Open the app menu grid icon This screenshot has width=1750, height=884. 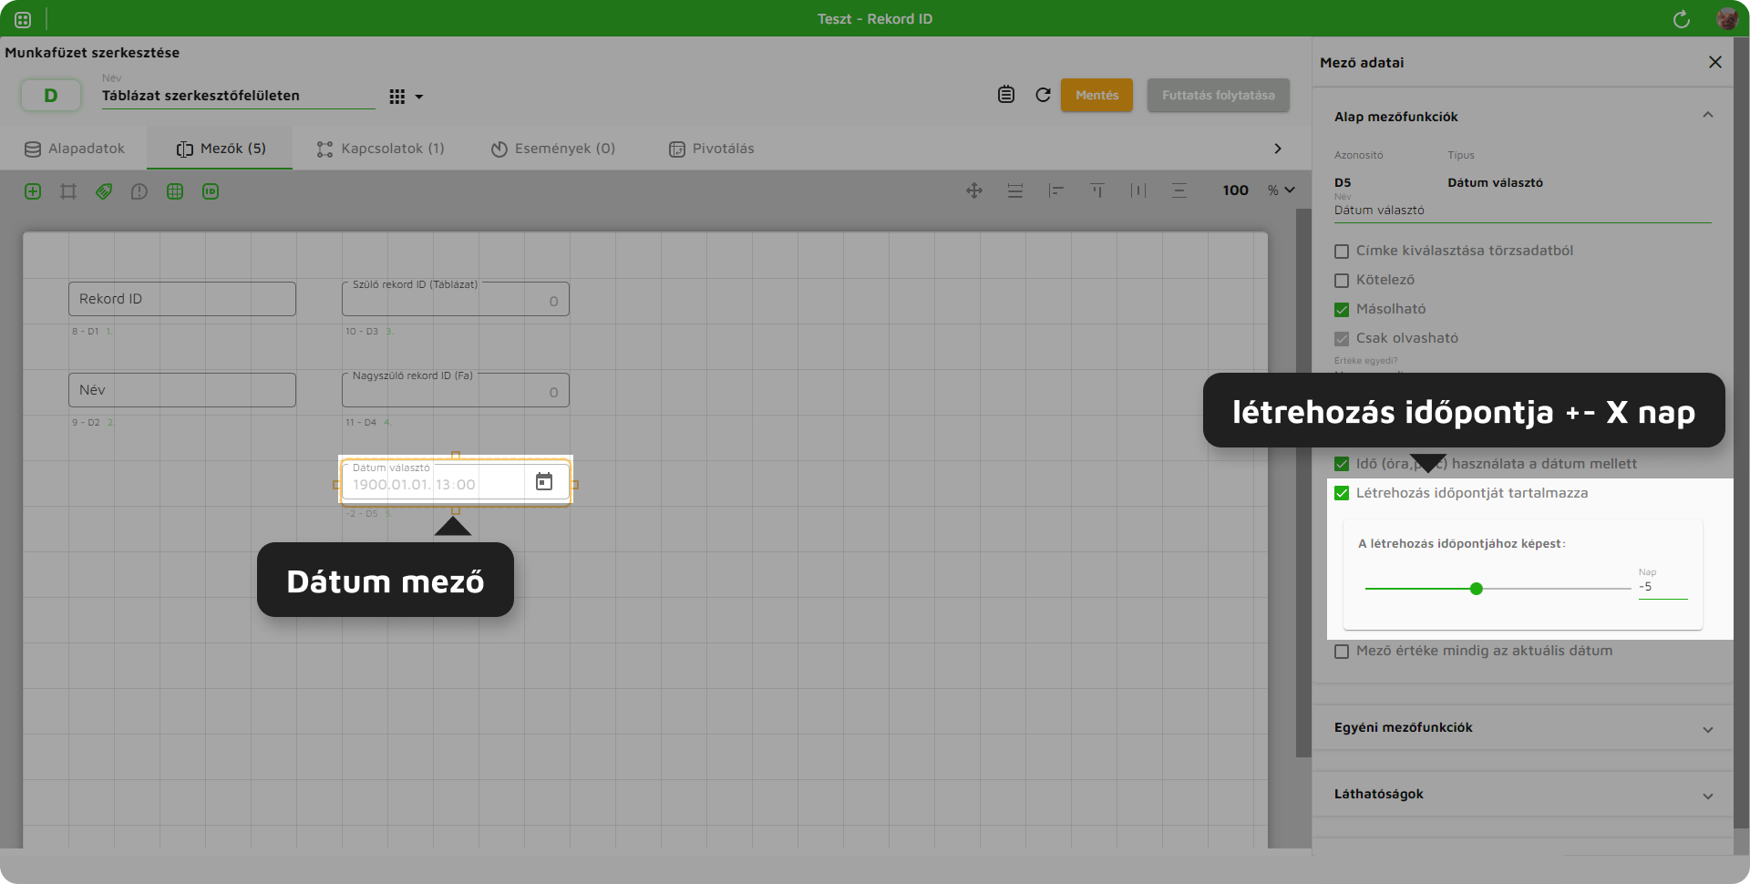(23, 19)
